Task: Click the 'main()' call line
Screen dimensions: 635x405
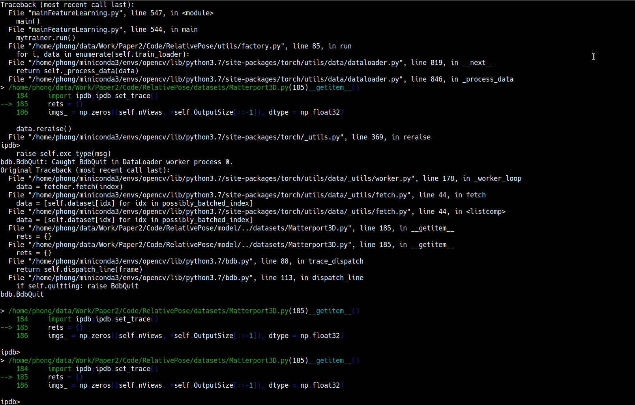Action: point(28,21)
